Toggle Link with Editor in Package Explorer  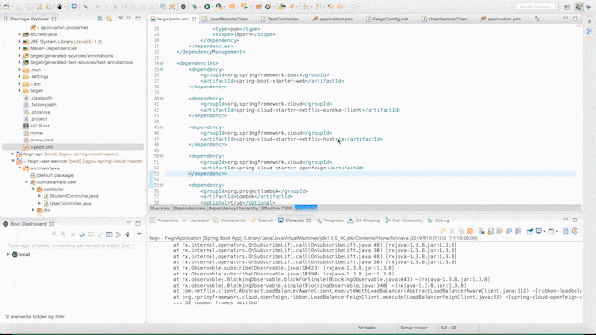coord(109,19)
